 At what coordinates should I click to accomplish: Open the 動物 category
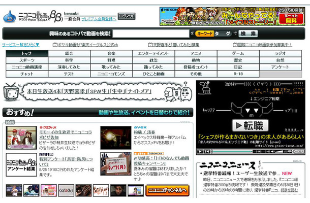tap(196, 60)
